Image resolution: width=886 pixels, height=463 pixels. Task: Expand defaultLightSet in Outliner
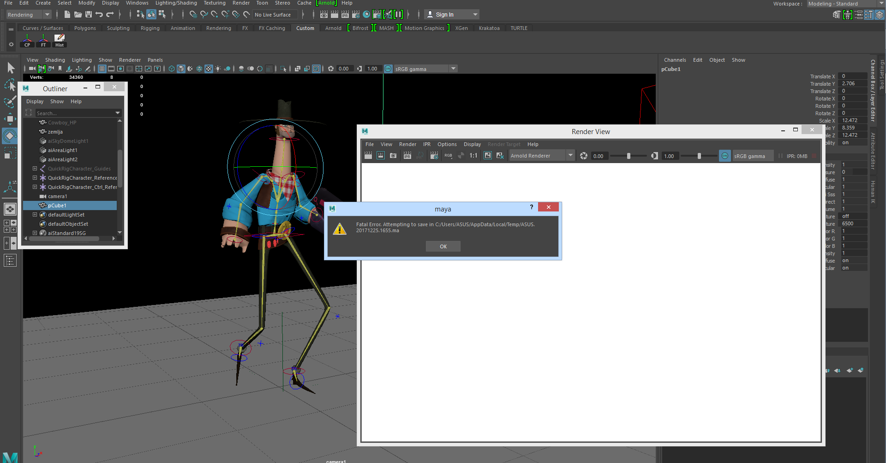35,215
